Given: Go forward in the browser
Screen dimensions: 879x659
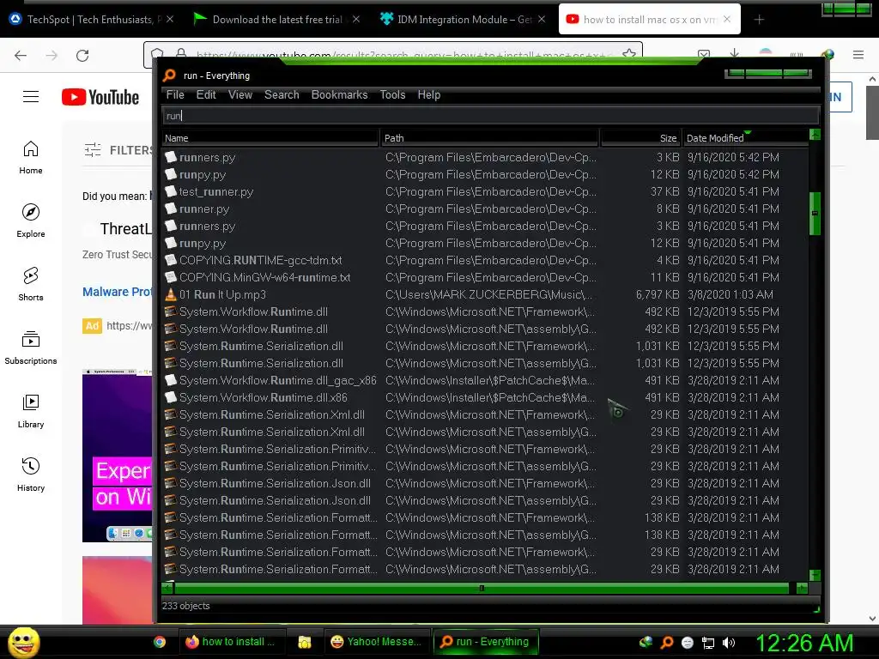Looking at the screenshot, I should point(52,55).
